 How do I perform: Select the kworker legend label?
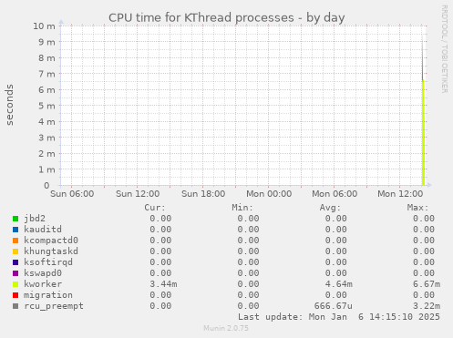pos(43,284)
